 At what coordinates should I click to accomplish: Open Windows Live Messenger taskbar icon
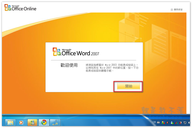[32, 122]
